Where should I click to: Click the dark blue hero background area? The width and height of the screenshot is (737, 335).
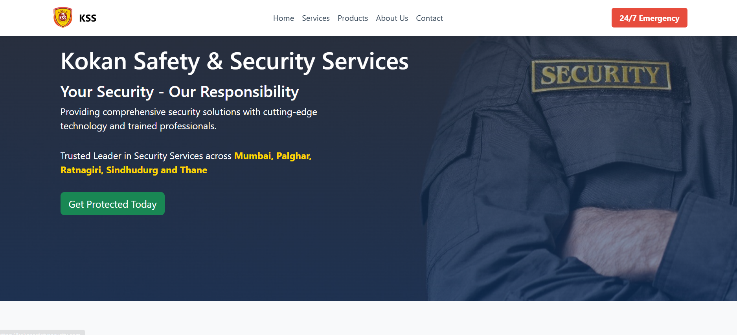pos(236,259)
